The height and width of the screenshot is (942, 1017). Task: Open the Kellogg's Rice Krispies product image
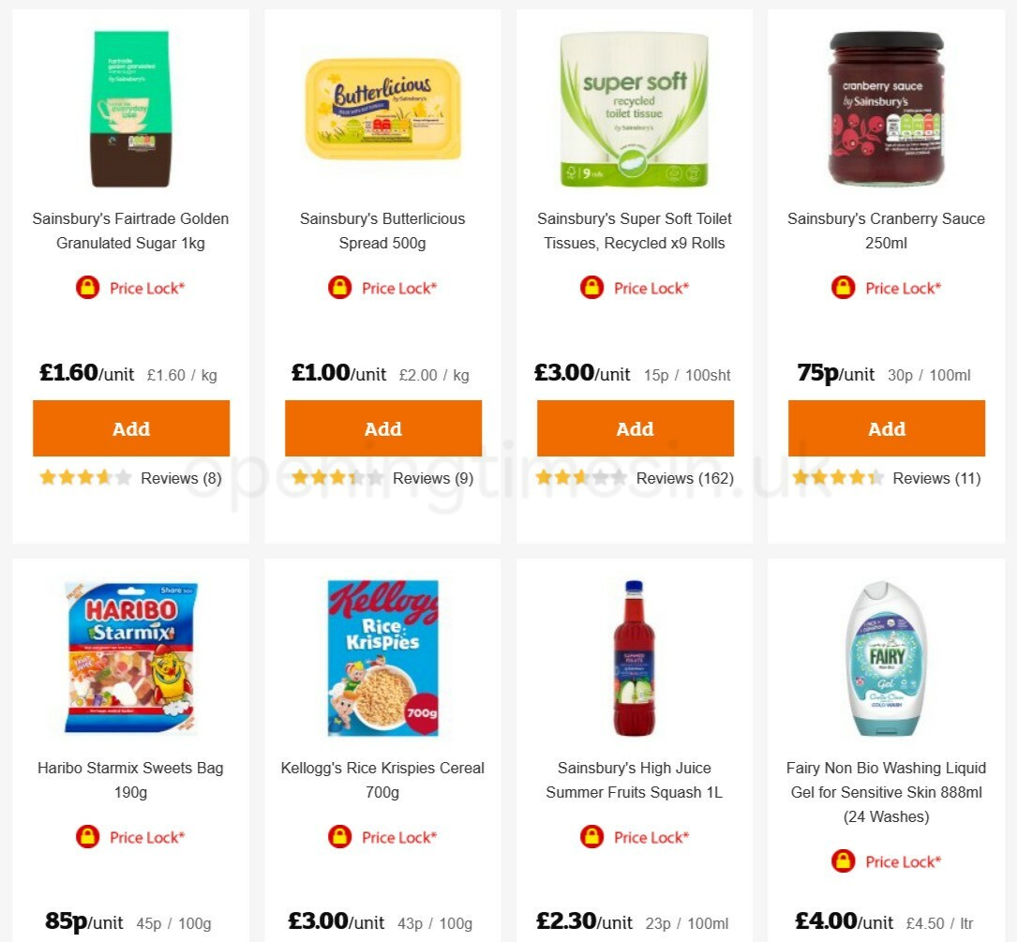(x=382, y=656)
